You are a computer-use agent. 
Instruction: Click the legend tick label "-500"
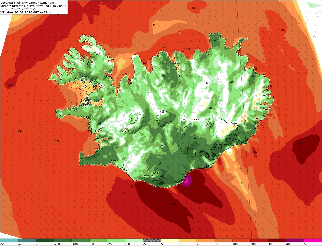[x=3, y=244]
